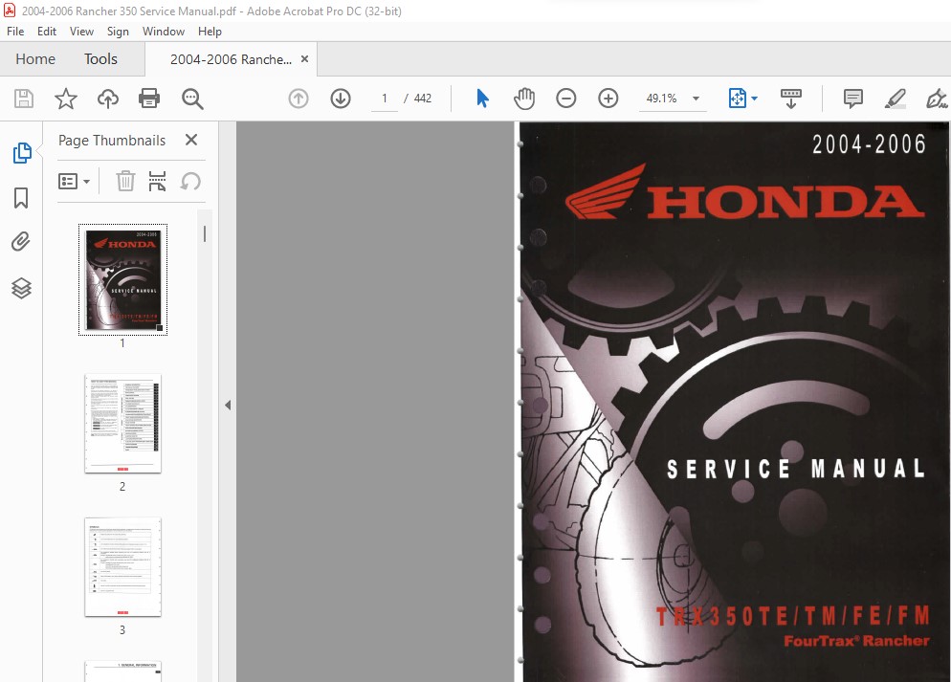
Task: Open the View menu
Action: [x=81, y=32]
